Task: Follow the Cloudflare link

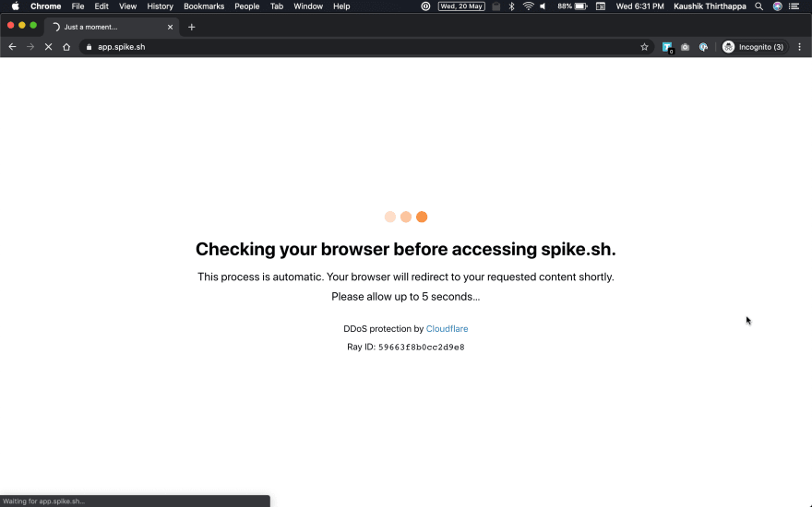Action: [x=447, y=328]
